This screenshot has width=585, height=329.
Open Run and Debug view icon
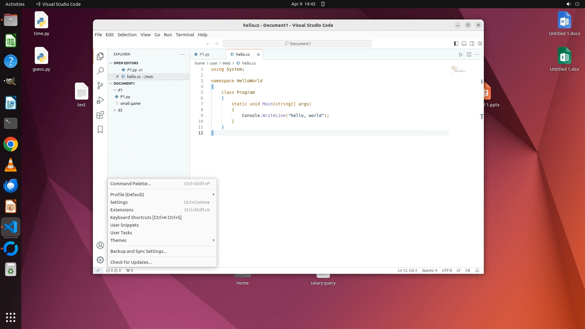point(100,100)
